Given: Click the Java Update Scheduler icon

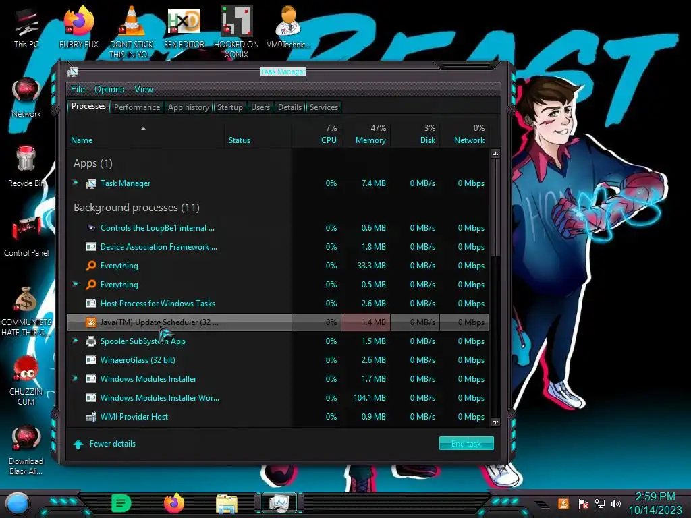Looking at the screenshot, I should click(91, 322).
